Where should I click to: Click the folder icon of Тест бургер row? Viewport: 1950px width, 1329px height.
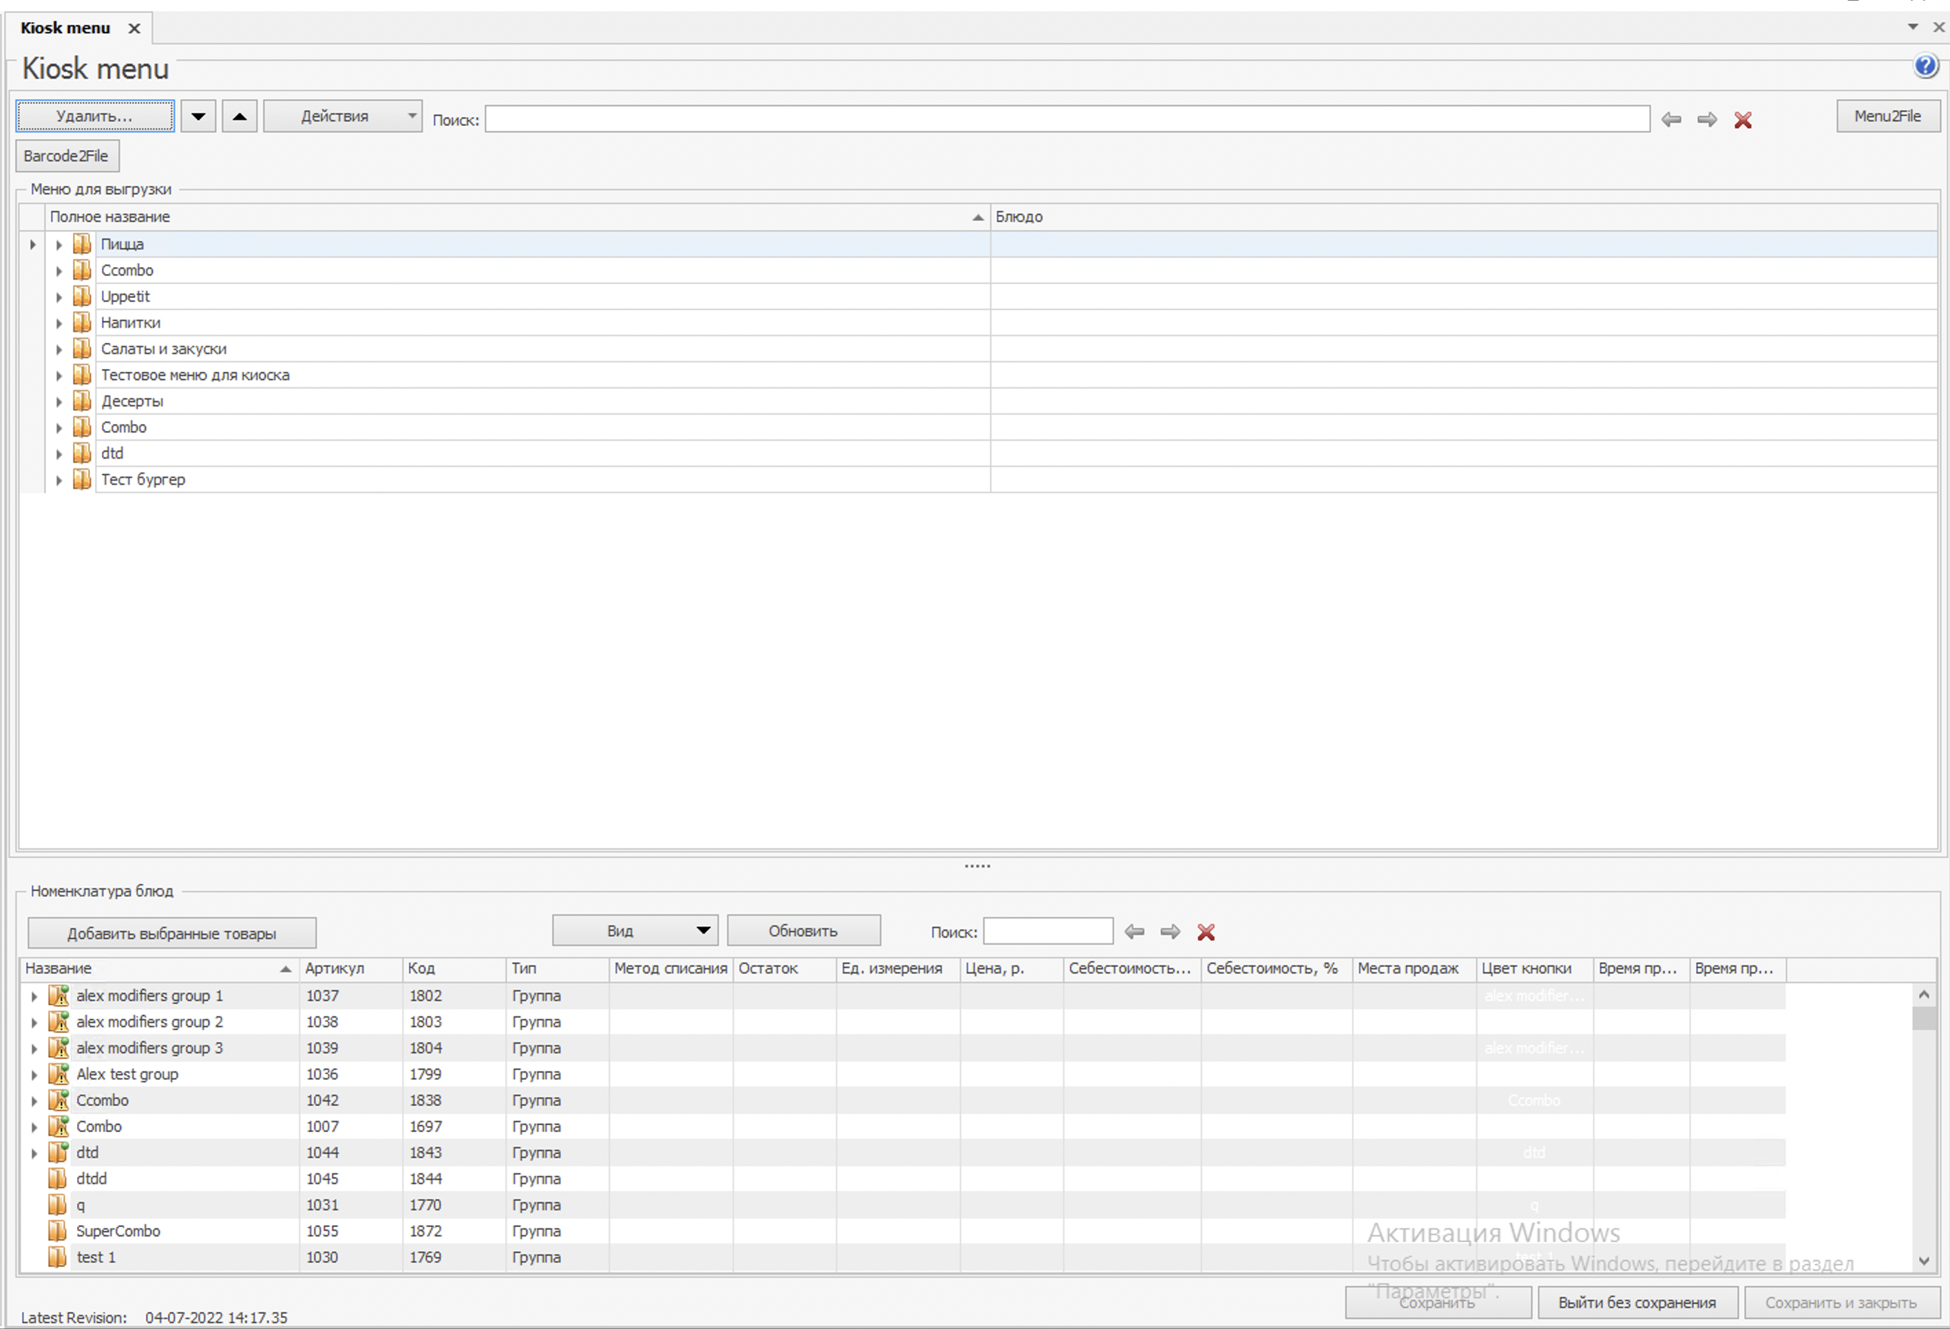pos(81,479)
